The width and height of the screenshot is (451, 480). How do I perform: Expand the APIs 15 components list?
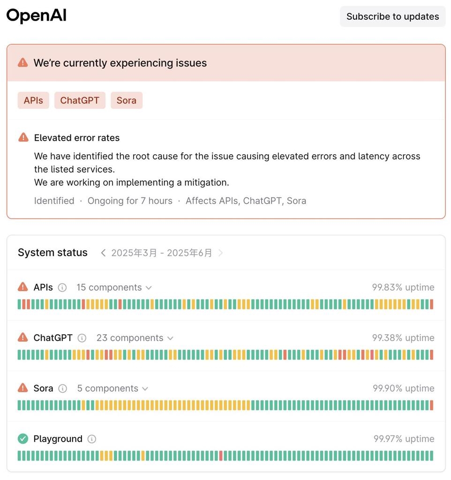[x=114, y=287]
